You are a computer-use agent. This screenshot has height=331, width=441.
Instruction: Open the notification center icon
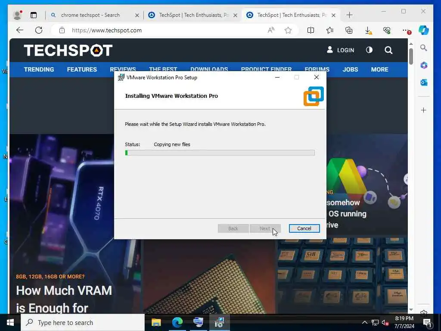(x=427, y=323)
